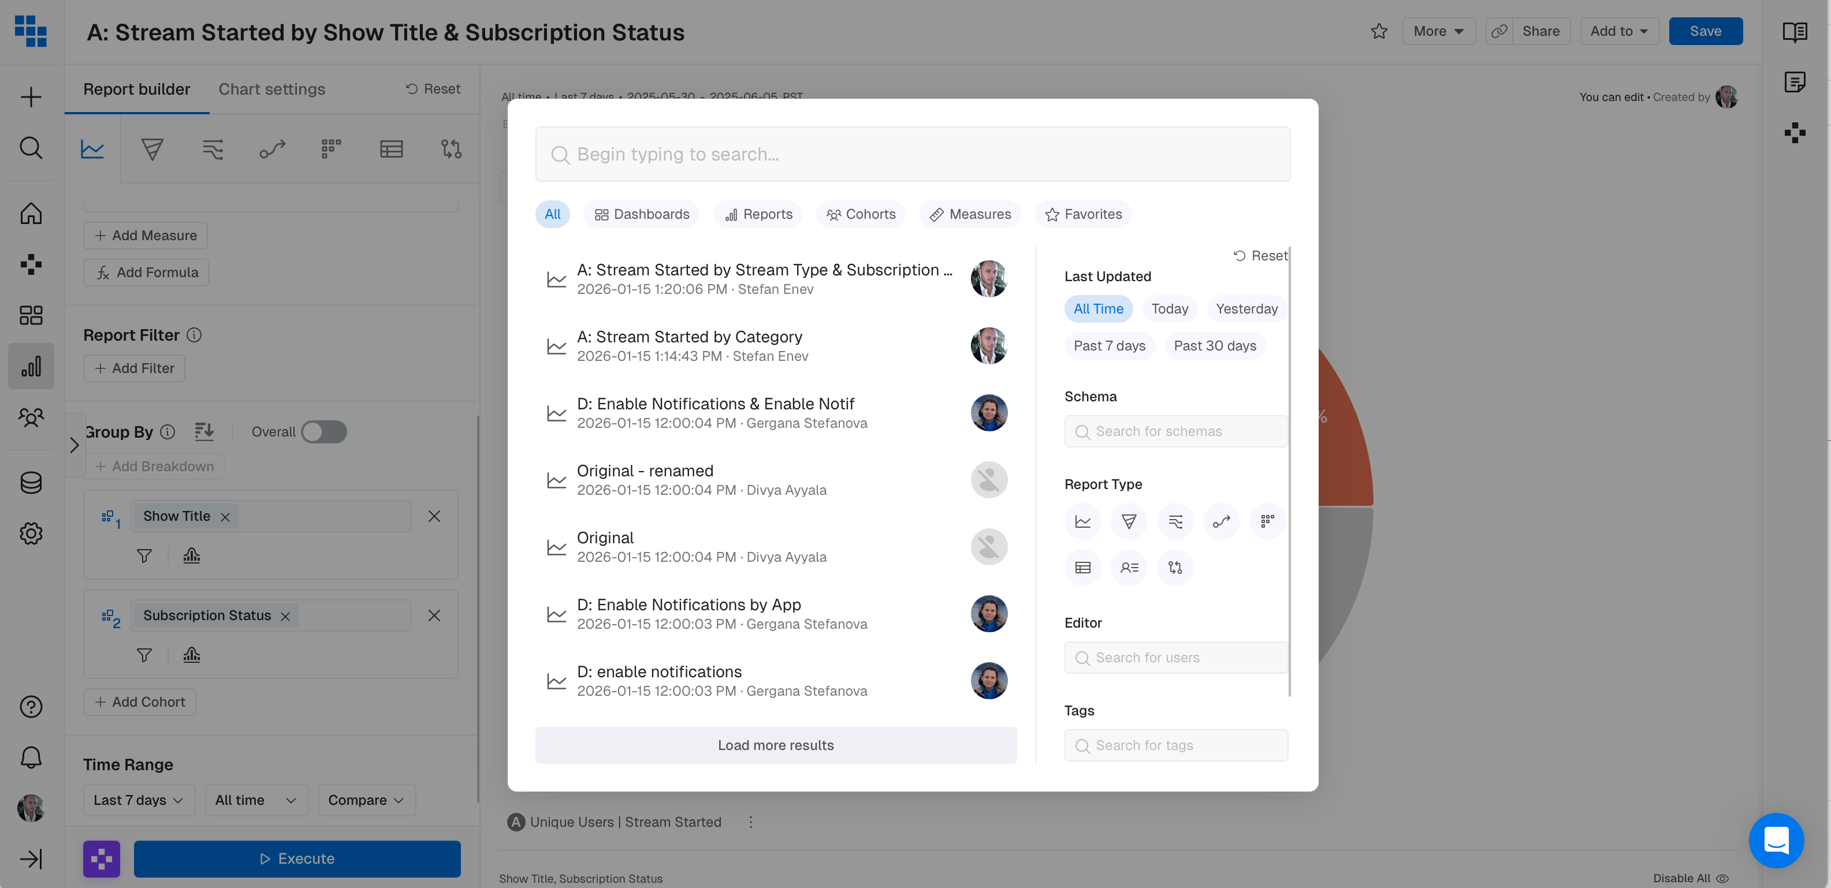The height and width of the screenshot is (888, 1831).
Task: Switch to Chart settings tab
Action: (271, 89)
